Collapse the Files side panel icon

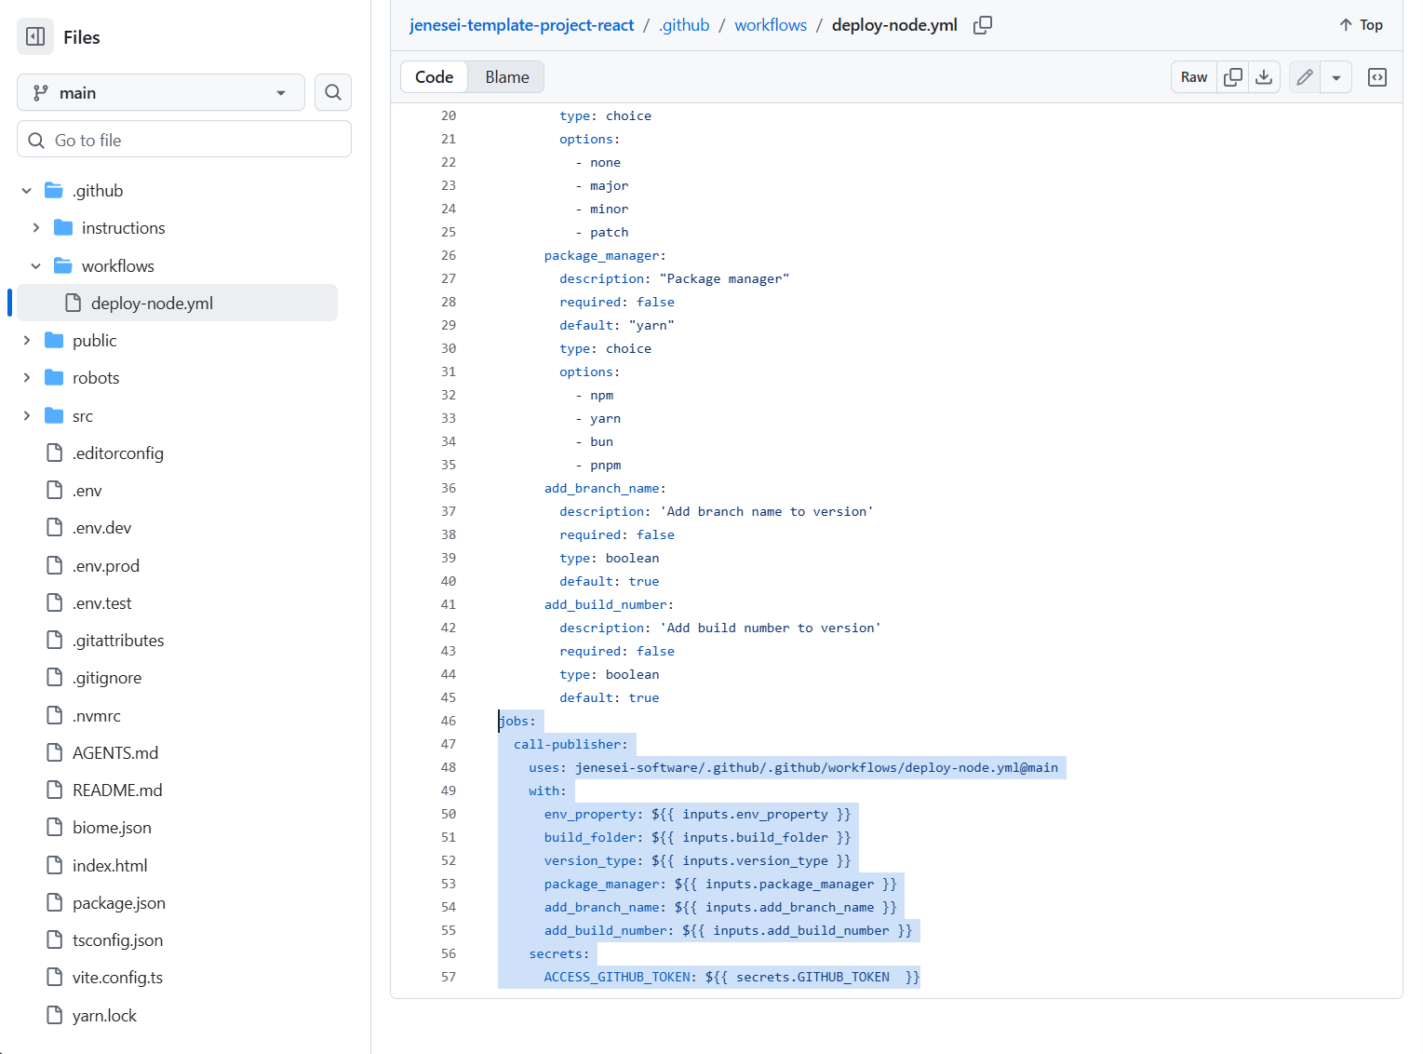coord(35,37)
